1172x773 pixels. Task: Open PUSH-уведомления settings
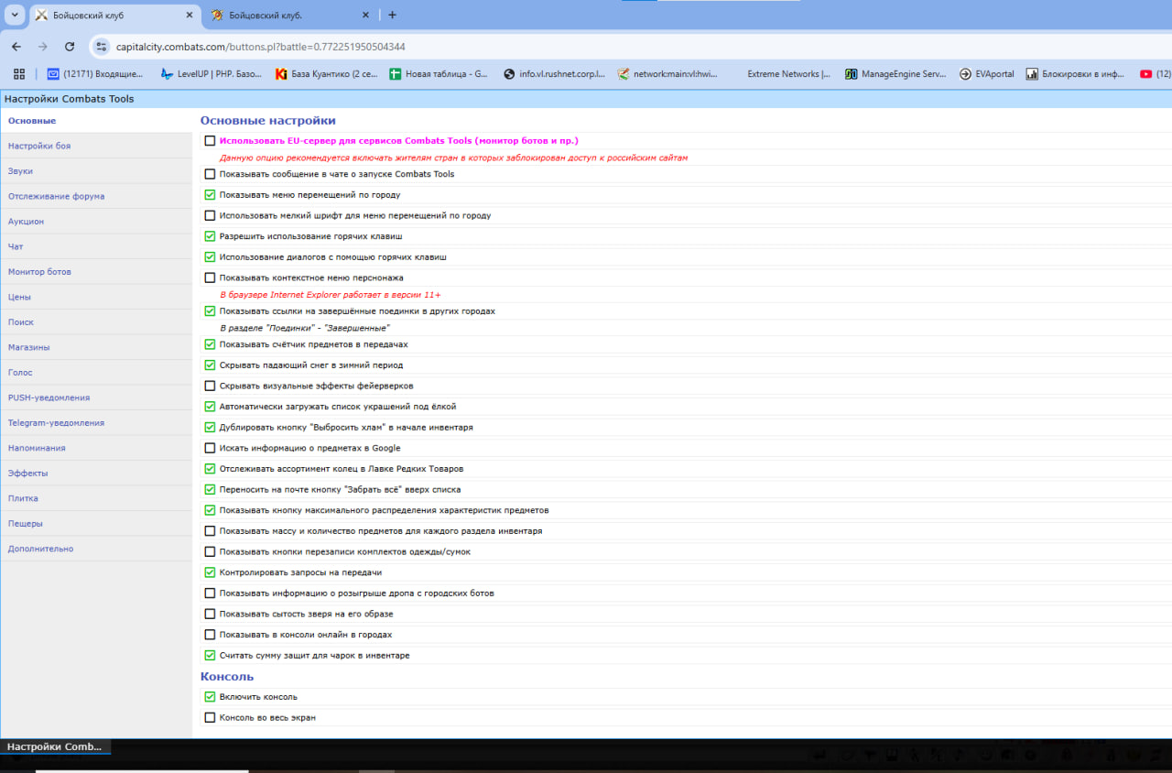[96, 397]
